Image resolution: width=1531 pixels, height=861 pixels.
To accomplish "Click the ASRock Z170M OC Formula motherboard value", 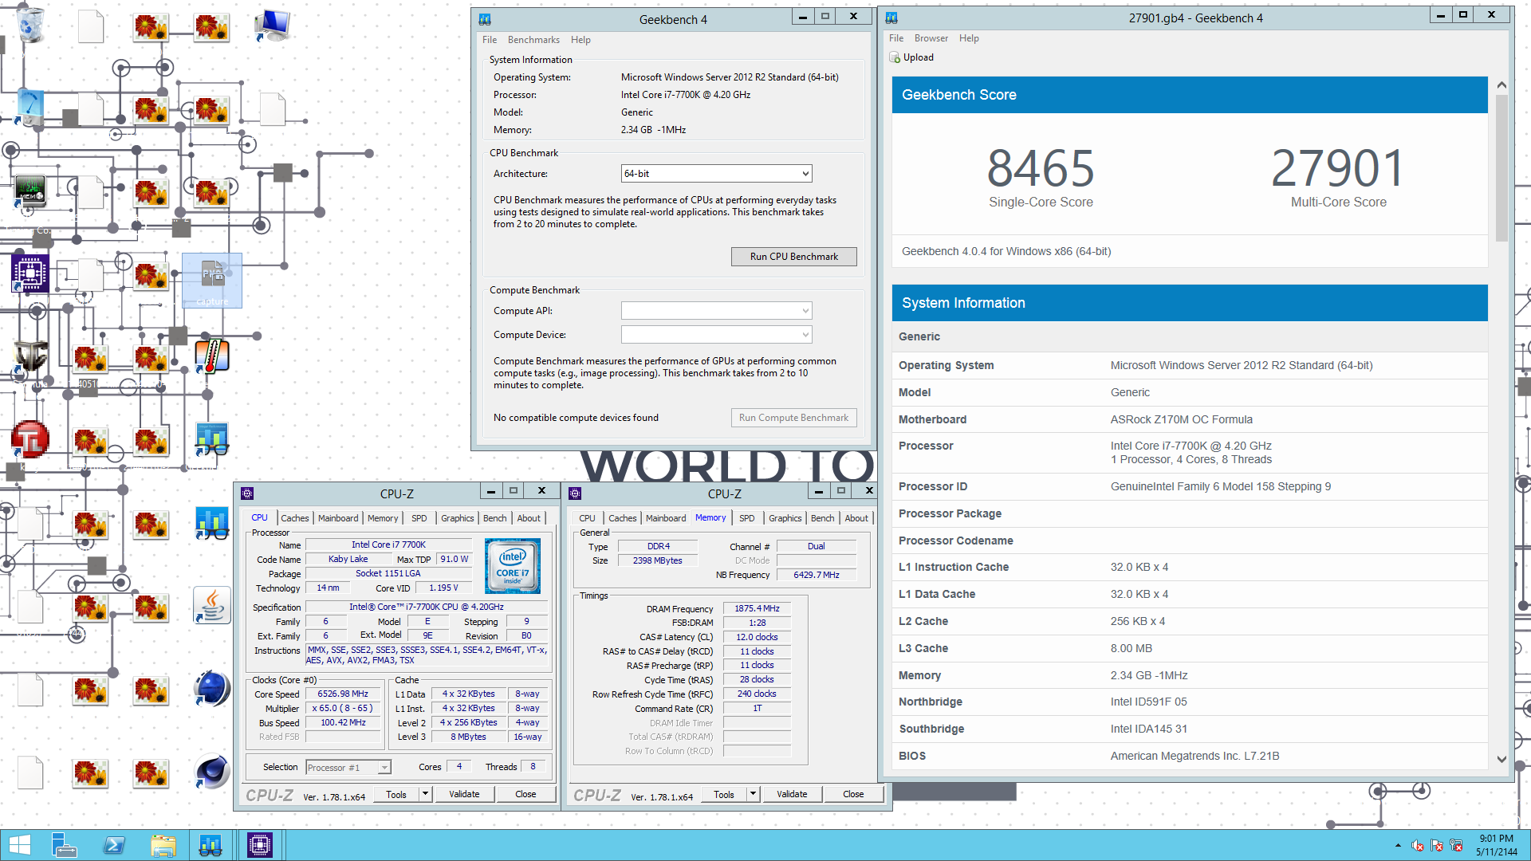I will tap(1181, 419).
